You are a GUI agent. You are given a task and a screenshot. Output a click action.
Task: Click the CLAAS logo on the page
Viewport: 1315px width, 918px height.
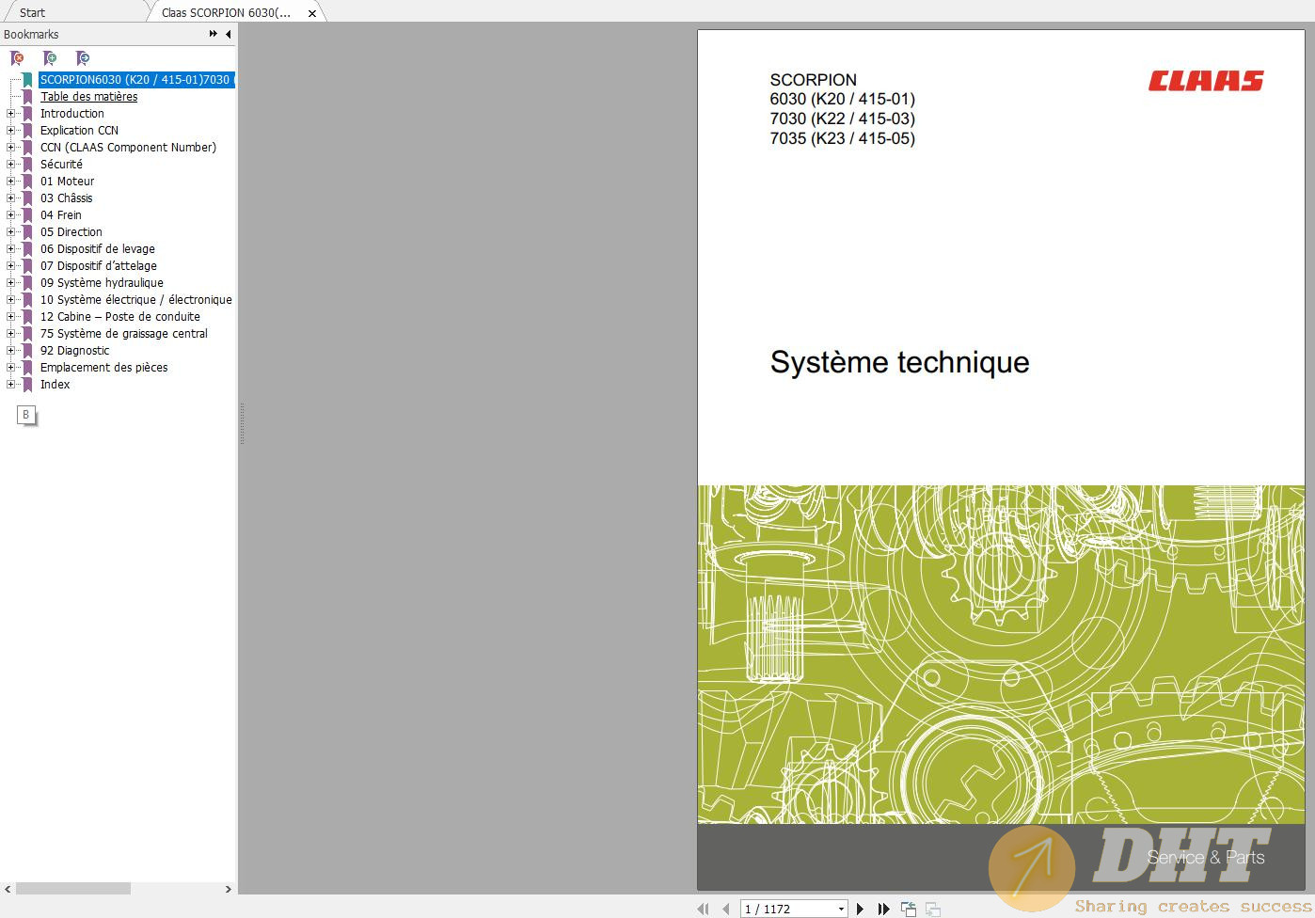coord(1206,82)
